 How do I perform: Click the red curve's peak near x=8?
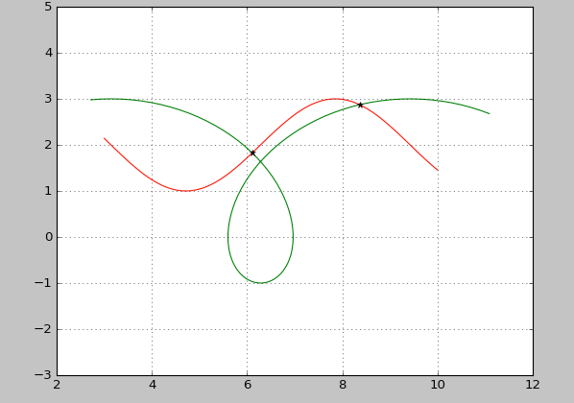(x=335, y=99)
